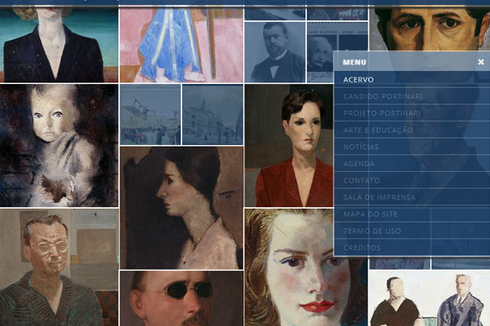Open the man with dark sunglasses portrait

click(181, 298)
